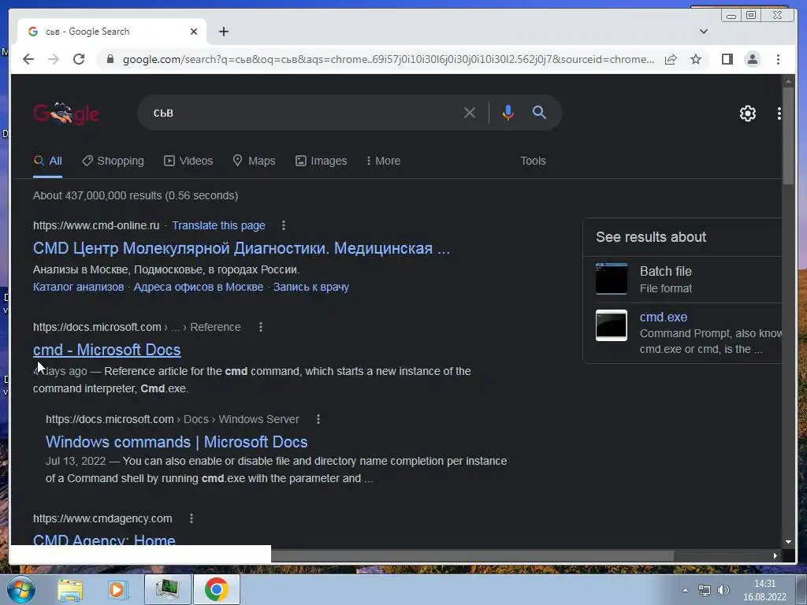
Task: Open 'Windows commands | Microsoft Docs' result
Action: tap(177, 442)
